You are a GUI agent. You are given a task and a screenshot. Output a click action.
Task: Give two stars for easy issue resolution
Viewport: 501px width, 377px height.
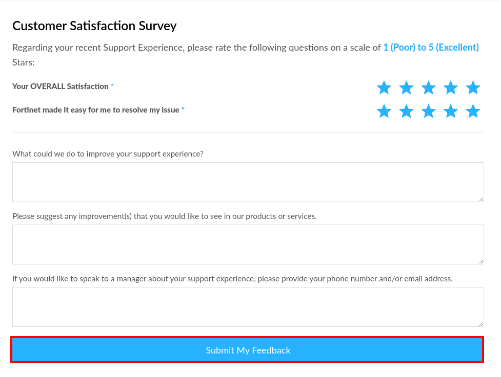(x=406, y=111)
